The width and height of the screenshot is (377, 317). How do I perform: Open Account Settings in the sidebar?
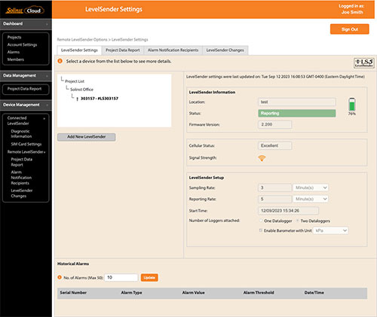coord(22,44)
